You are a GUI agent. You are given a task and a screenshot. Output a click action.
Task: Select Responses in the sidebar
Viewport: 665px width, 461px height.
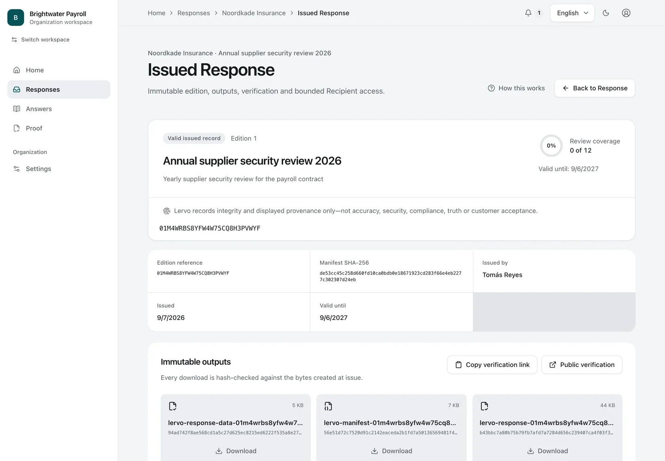[x=59, y=89]
